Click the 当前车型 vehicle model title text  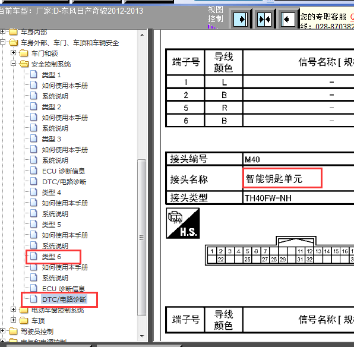71,11
